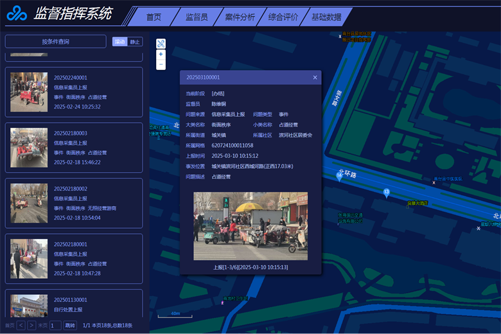Select map marker number 16
The width and height of the screenshot is (501, 334).
click(339, 175)
